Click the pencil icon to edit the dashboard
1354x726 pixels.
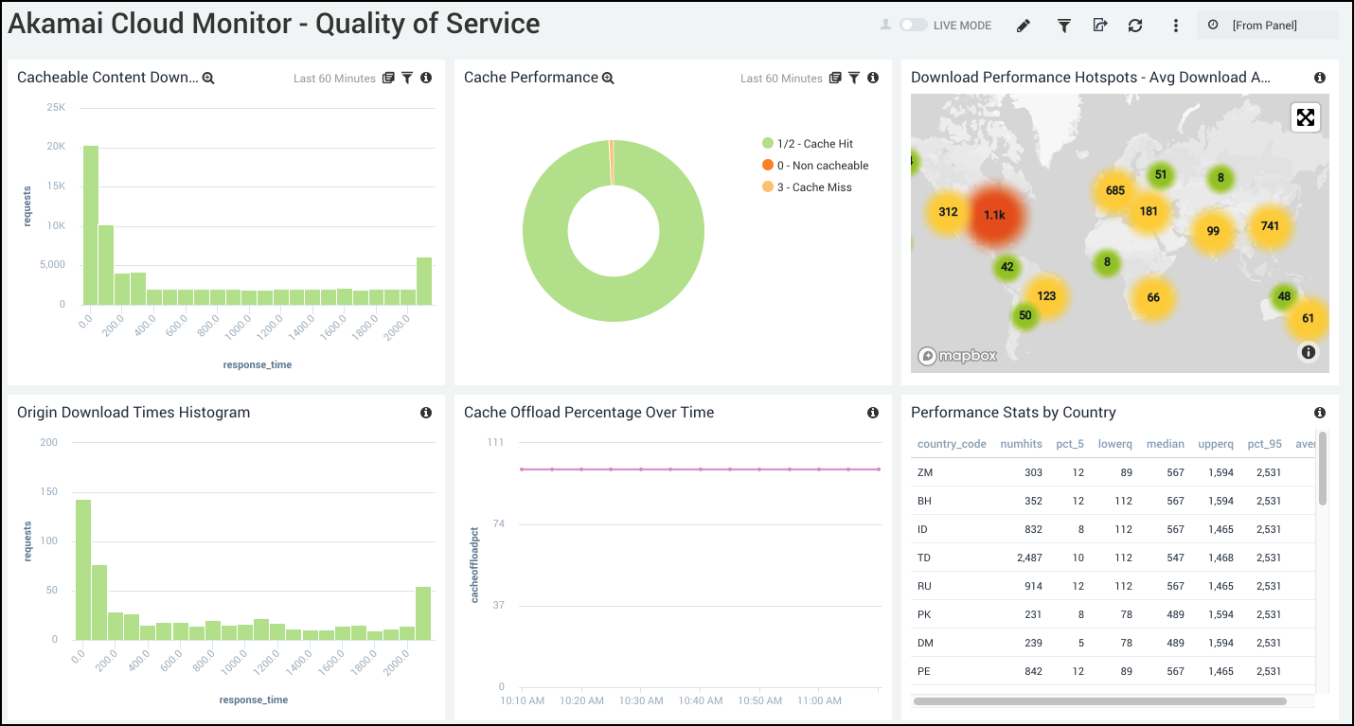click(1024, 26)
